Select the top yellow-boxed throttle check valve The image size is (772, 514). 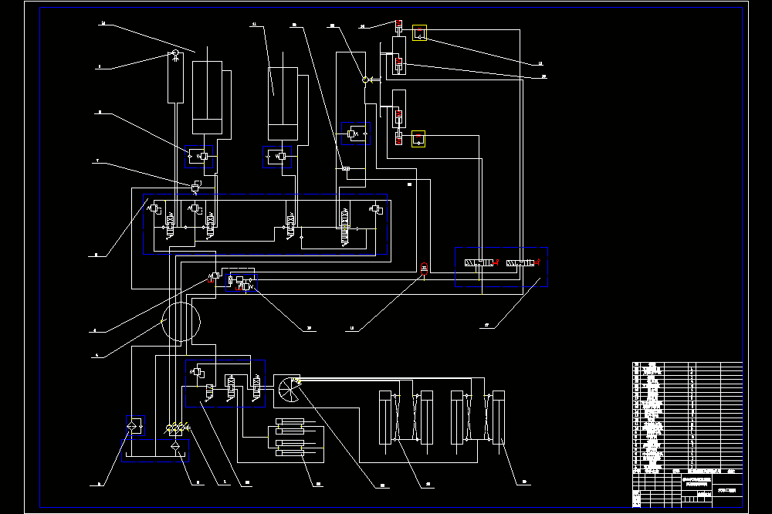419,32
